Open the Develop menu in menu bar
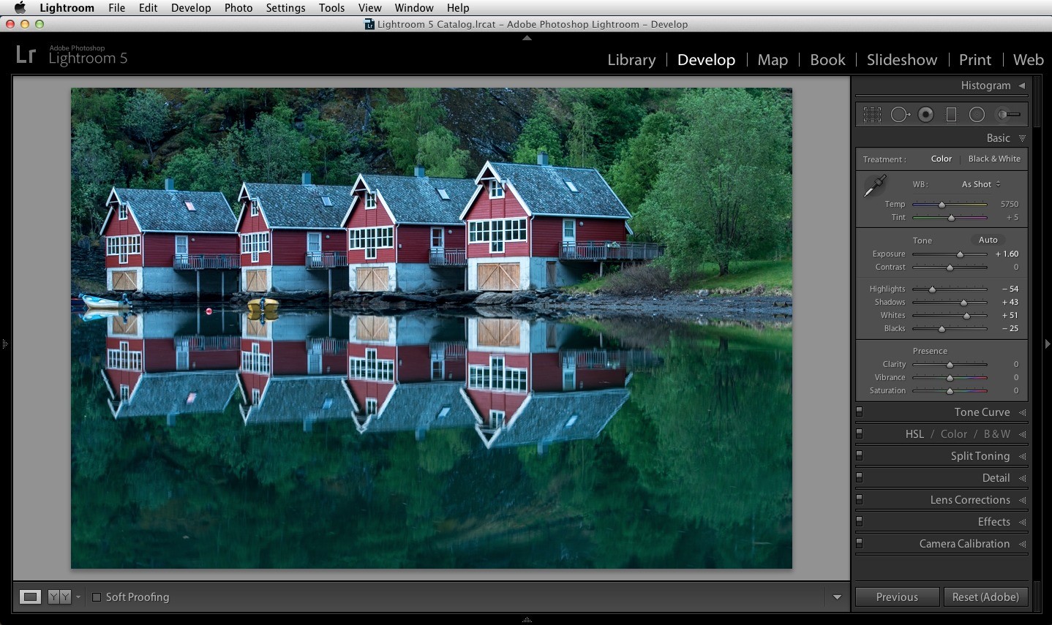The width and height of the screenshot is (1052, 625). coord(191,8)
